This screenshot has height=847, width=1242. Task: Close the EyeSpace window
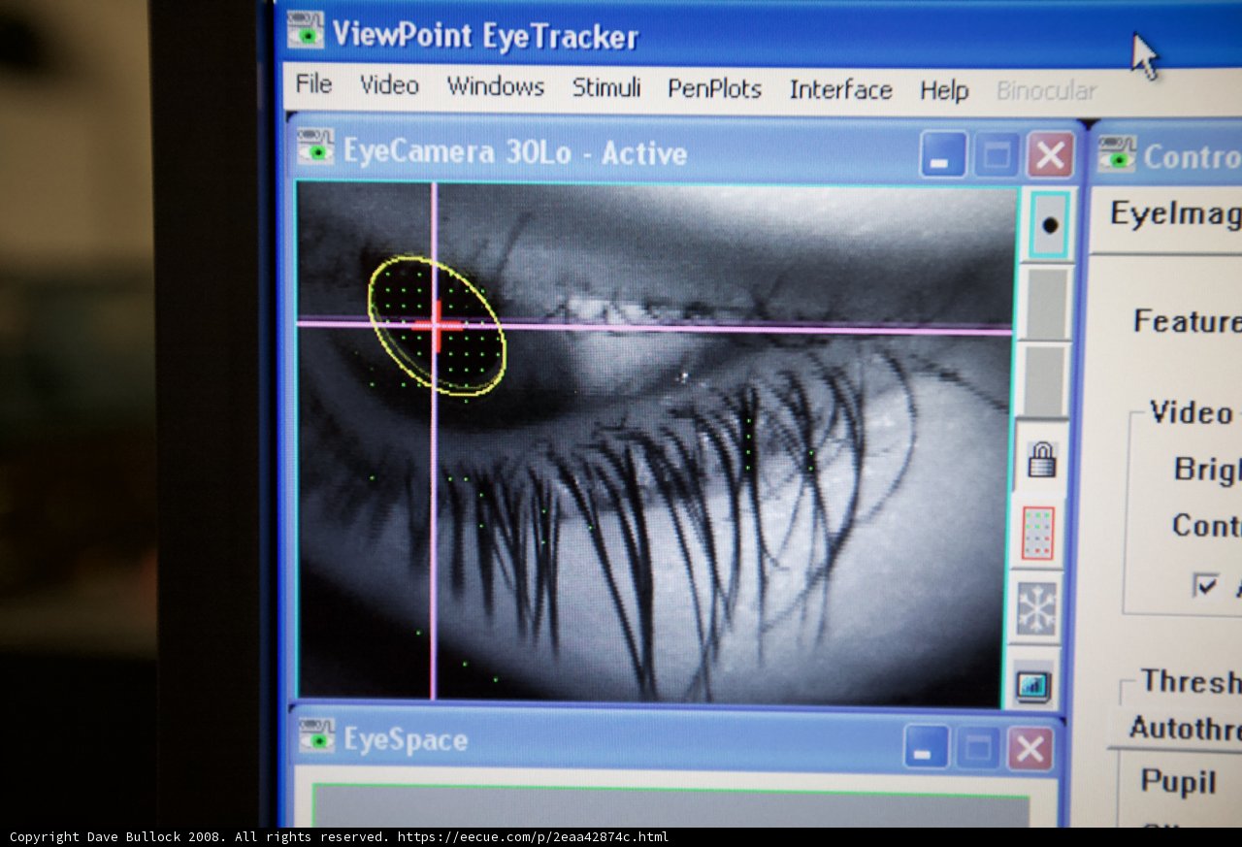[1030, 749]
